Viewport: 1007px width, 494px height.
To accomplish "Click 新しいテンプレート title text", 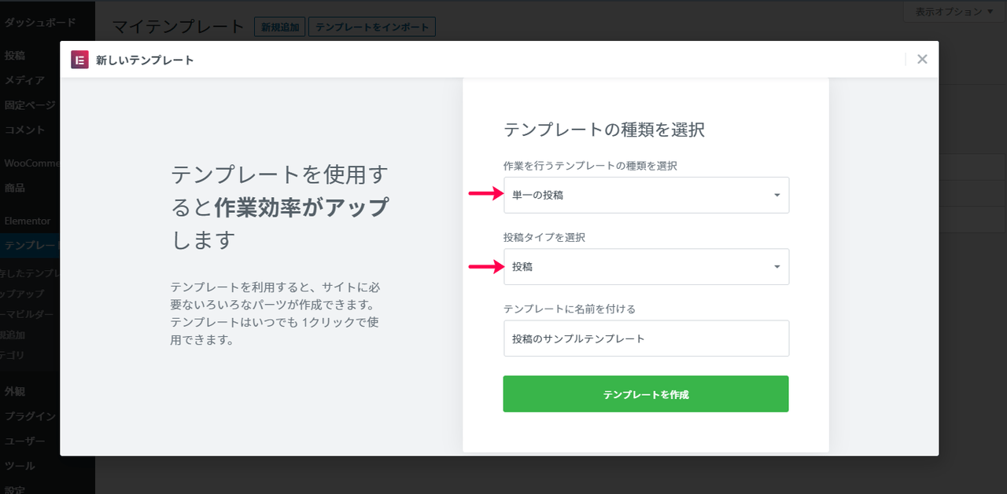I will pos(145,60).
